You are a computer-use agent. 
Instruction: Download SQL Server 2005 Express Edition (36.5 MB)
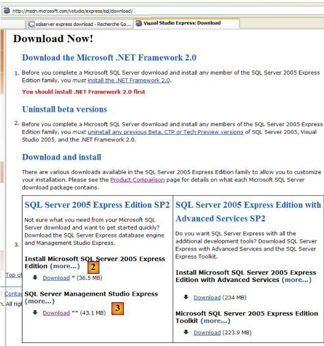point(56,278)
